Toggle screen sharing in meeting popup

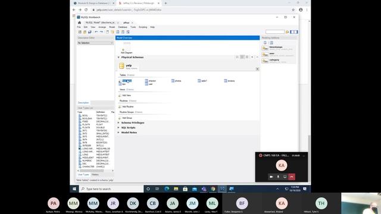[x=285, y=177]
